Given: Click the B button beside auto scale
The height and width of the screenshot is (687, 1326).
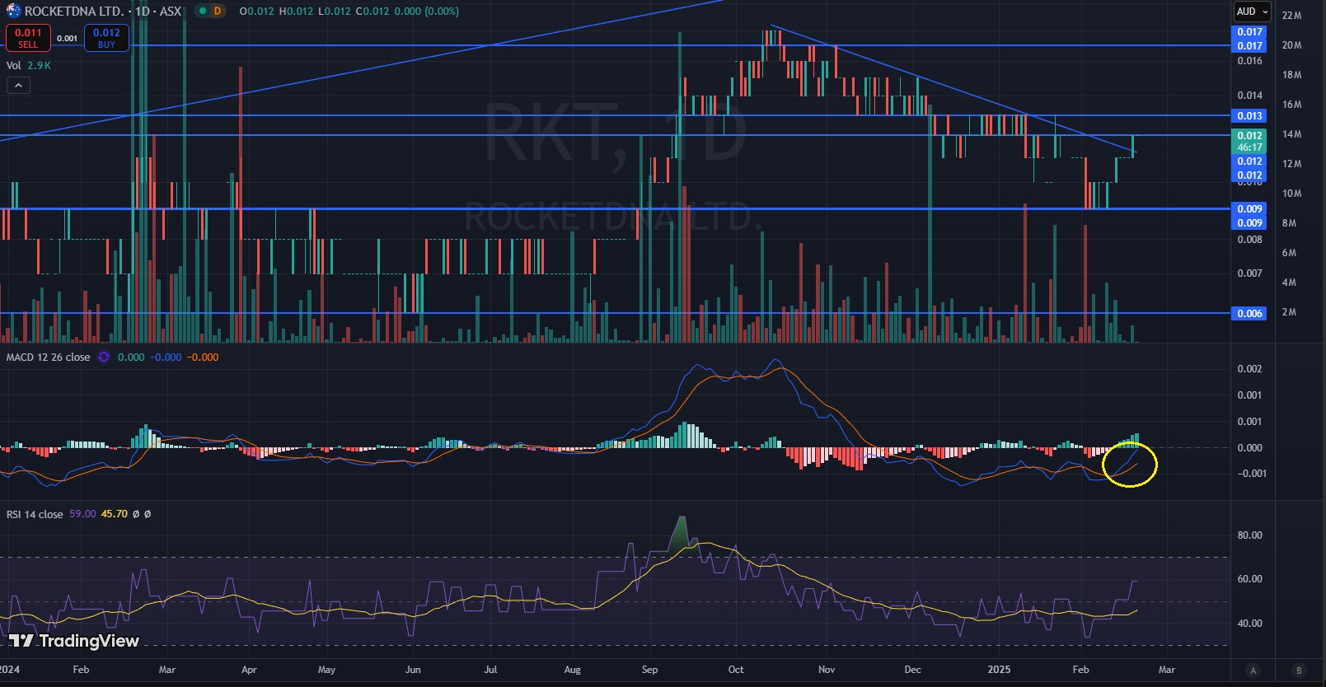Looking at the screenshot, I should (1300, 670).
